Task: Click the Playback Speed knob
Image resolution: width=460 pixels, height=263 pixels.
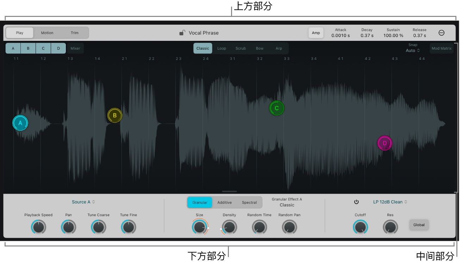Action: (x=38, y=227)
